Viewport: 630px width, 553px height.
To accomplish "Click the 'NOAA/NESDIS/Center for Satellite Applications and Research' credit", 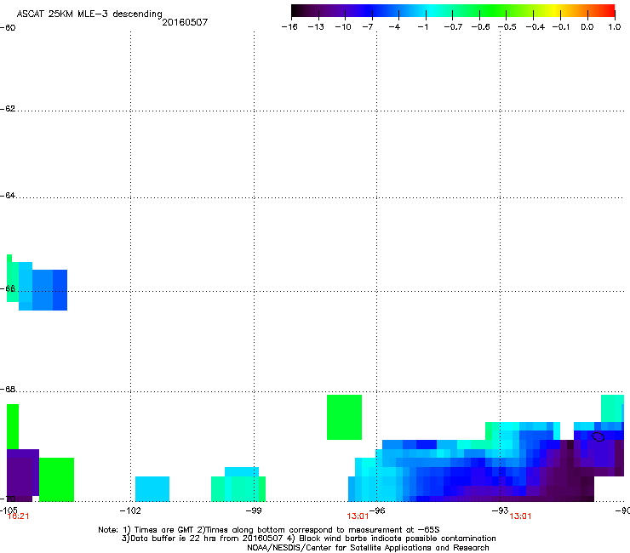I will pos(368,548).
